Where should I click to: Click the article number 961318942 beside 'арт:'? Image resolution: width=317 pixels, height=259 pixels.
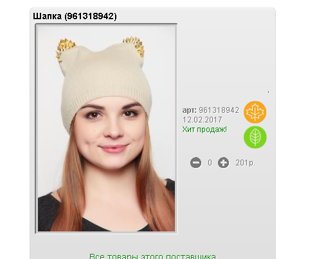click(219, 110)
